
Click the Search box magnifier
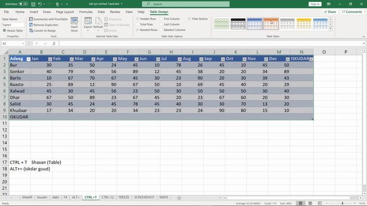coord(148,4)
